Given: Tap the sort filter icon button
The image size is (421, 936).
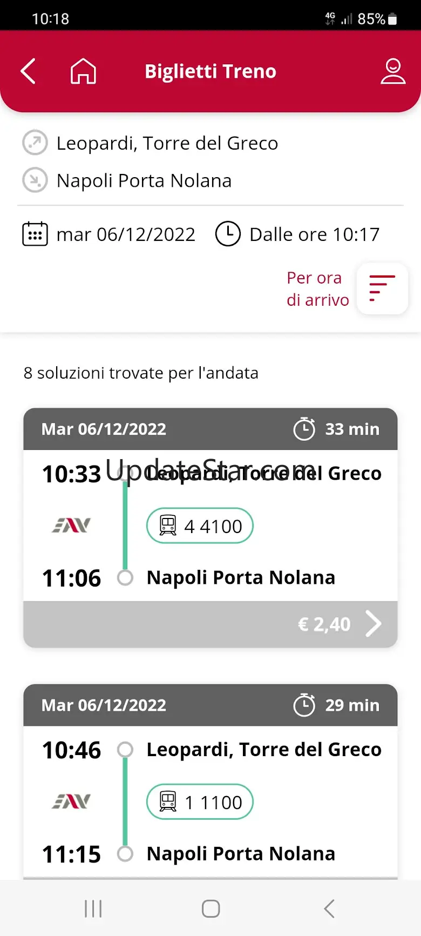Looking at the screenshot, I should (x=382, y=288).
